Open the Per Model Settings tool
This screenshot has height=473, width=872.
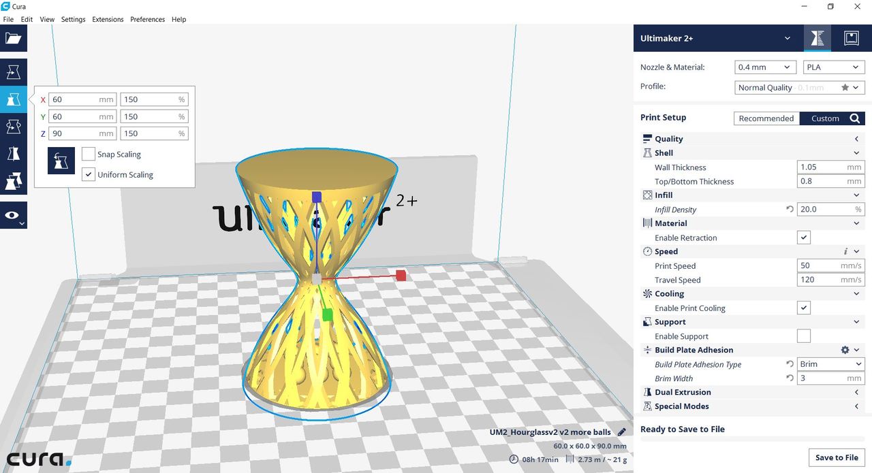13,181
